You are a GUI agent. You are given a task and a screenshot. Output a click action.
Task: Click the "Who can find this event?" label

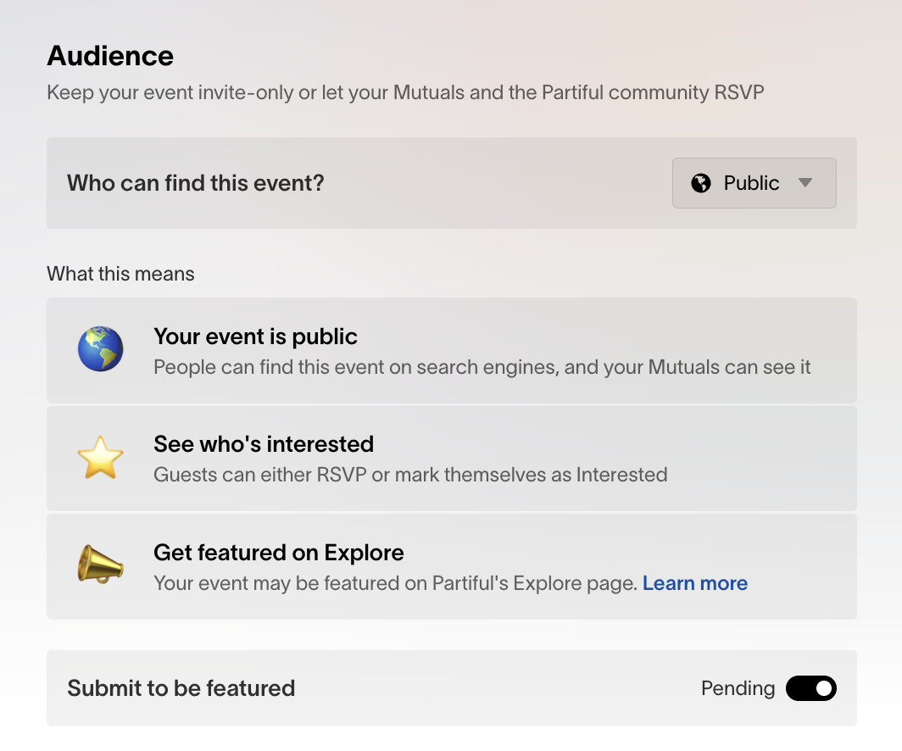click(195, 183)
